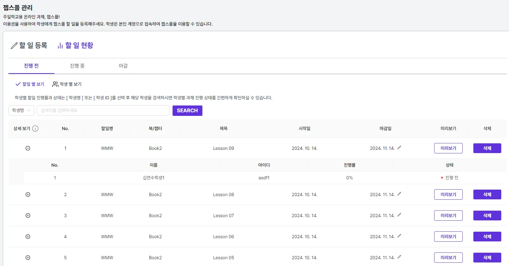Preview Lesson 07 with 미리보기
Image resolution: width=509 pixels, height=266 pixels.
point(448,216)
